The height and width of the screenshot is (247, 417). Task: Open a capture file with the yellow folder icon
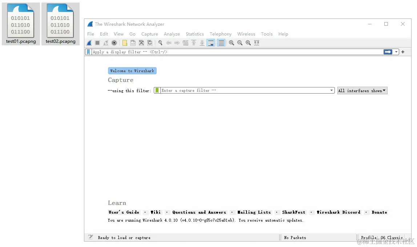125,43
